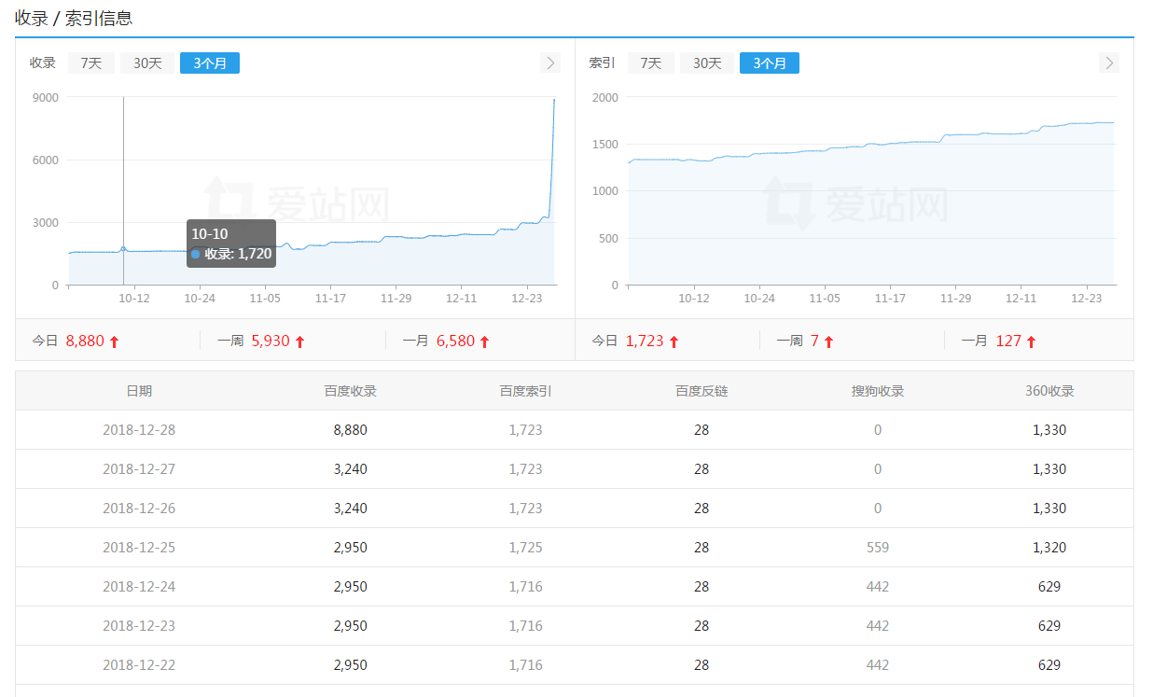Switch 索引 chart to 7天
Screen dimensions: 1153x697
651,63
